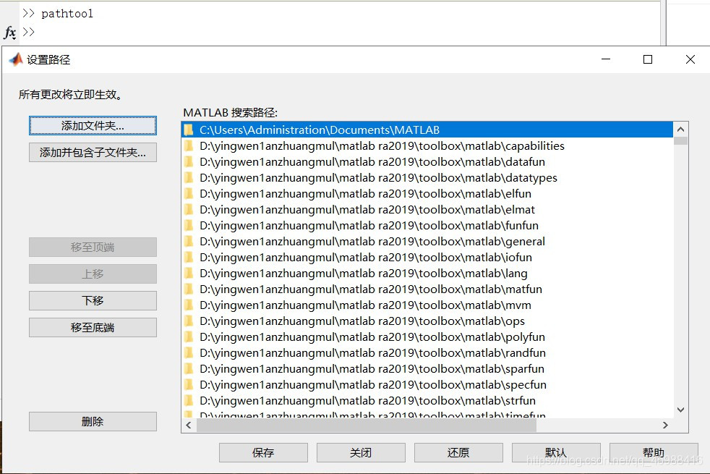The width and height of the screenshot is (710, 474).
Task: Move selected path down with 下移
Action: pos(93,300)
